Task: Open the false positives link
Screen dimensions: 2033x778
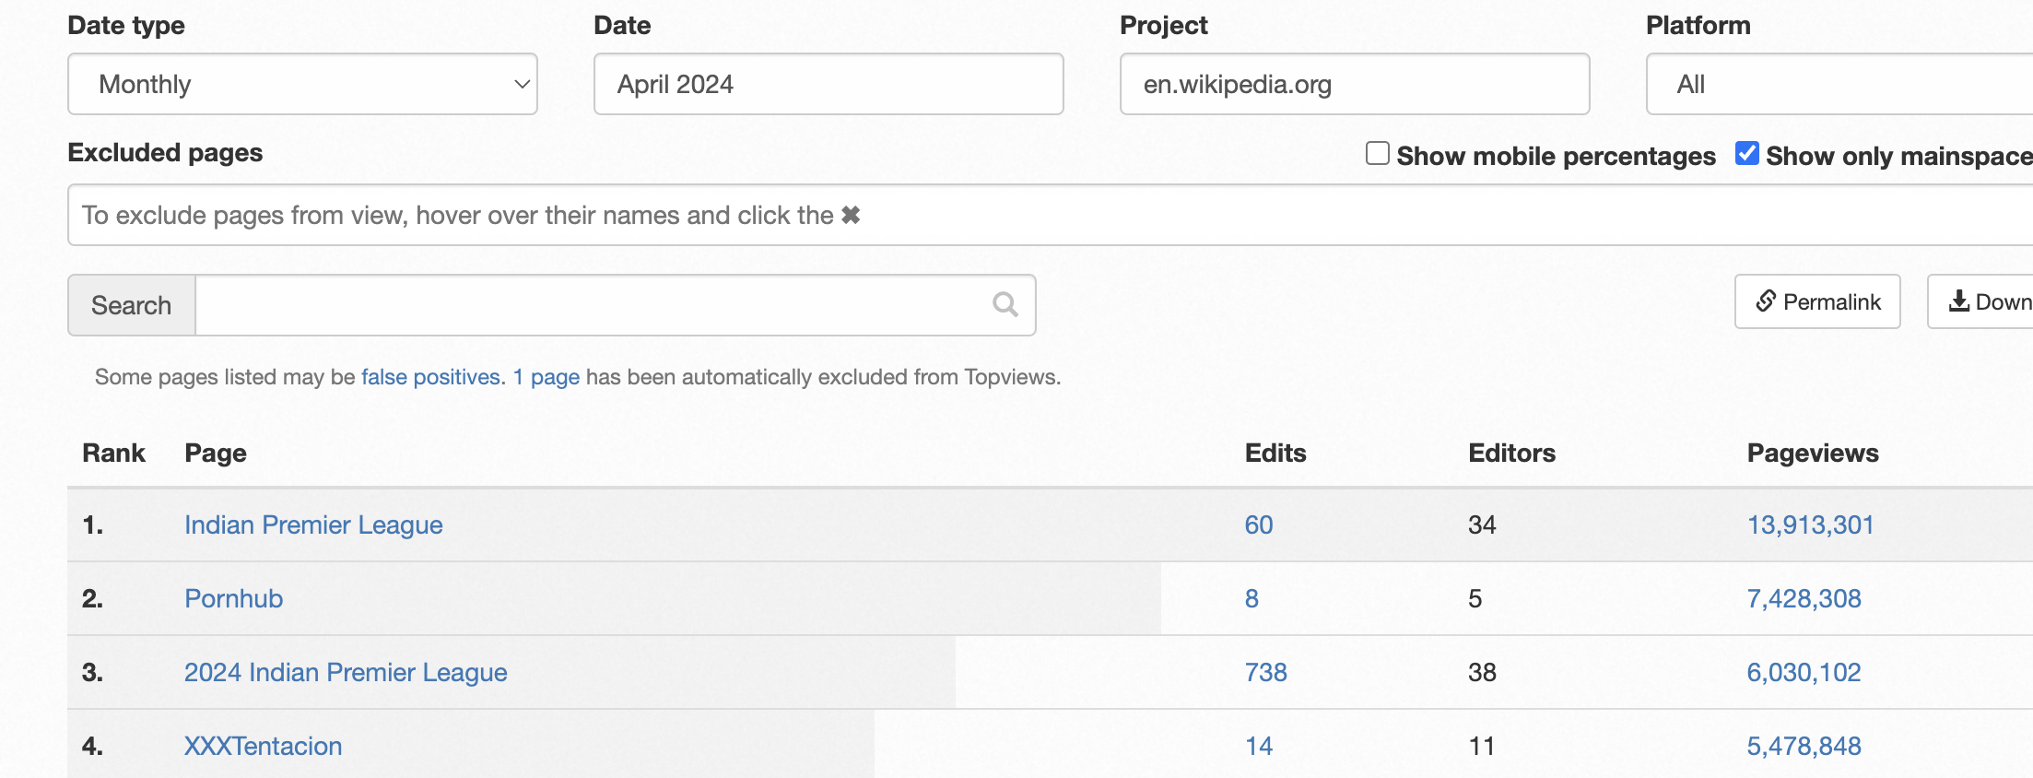Action: pos(430,377)
